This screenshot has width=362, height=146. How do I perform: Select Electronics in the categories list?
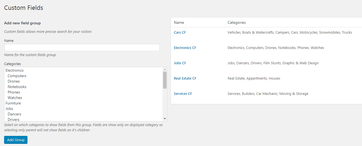(15, 71)
